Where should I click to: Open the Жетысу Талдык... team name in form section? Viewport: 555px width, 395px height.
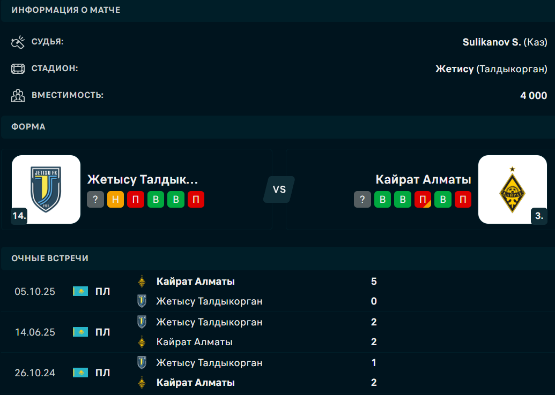point(143,179)
